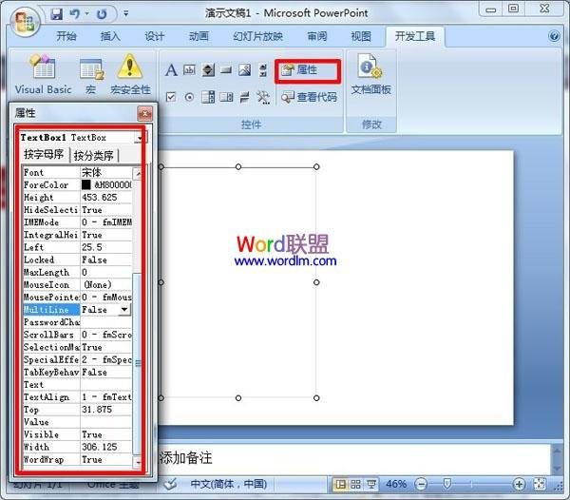Switch to 按分类序 properties tab
This screenshot has width=570, height=500.
click(x=94, y=155)
